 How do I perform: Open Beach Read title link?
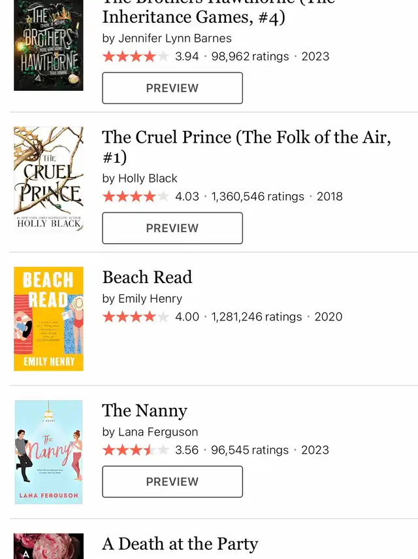[147, 277]
